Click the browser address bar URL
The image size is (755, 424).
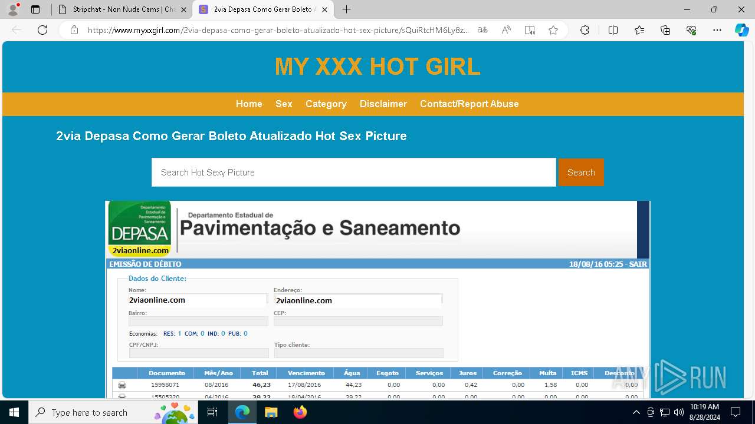(x=278, y=30)
